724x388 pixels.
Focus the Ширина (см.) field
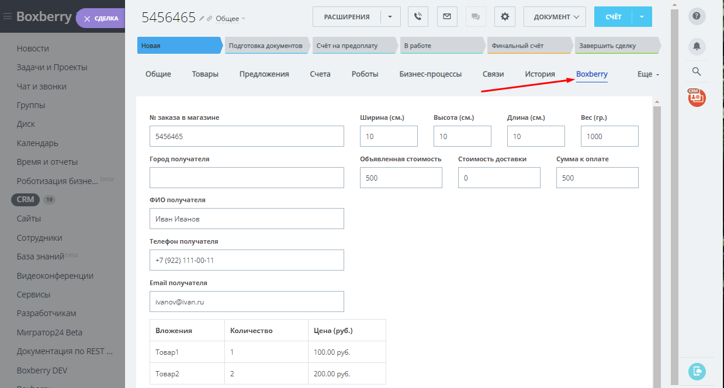click(389, 136)
